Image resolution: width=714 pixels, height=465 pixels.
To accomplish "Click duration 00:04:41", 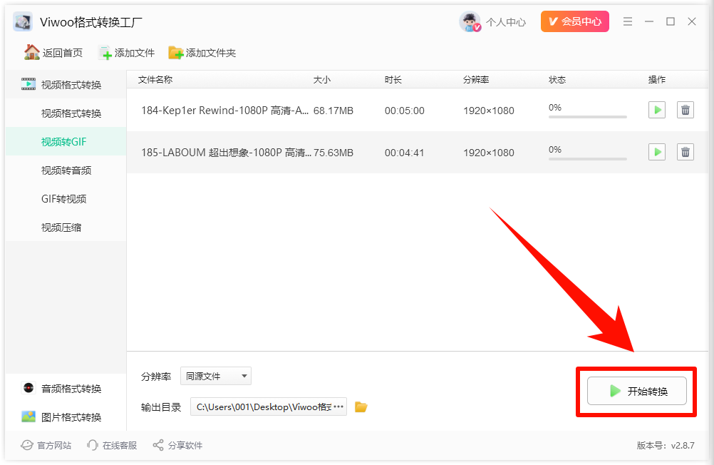I will [404, 152].
